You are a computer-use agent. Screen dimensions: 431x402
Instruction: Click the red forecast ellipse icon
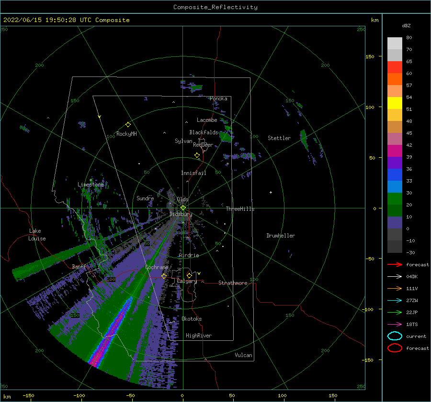pyautogui.click(x=395, y=348)
